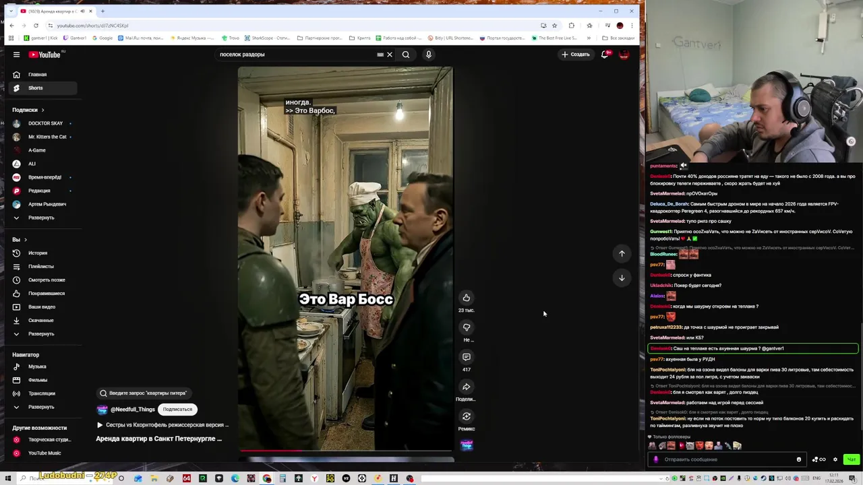Screen dimensions: 863x485
Task: Click the voice message mic in chat
Action: (656, 459)
